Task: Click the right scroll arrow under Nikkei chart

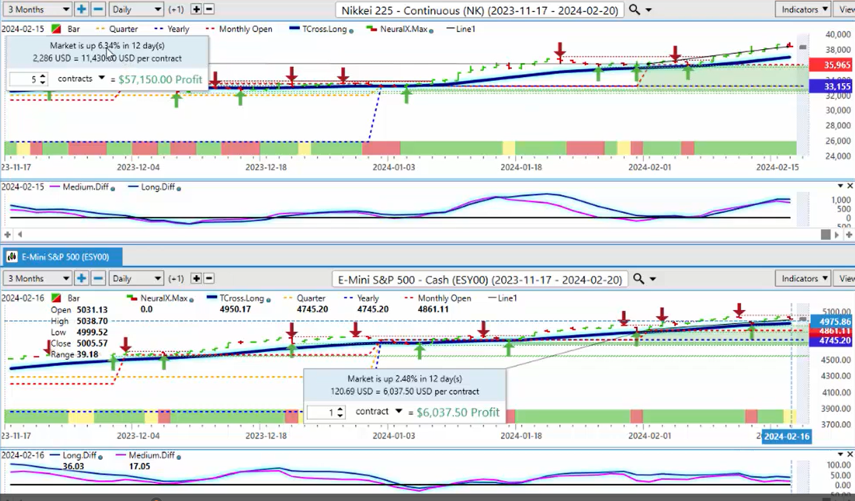Action: coord(837,234)
